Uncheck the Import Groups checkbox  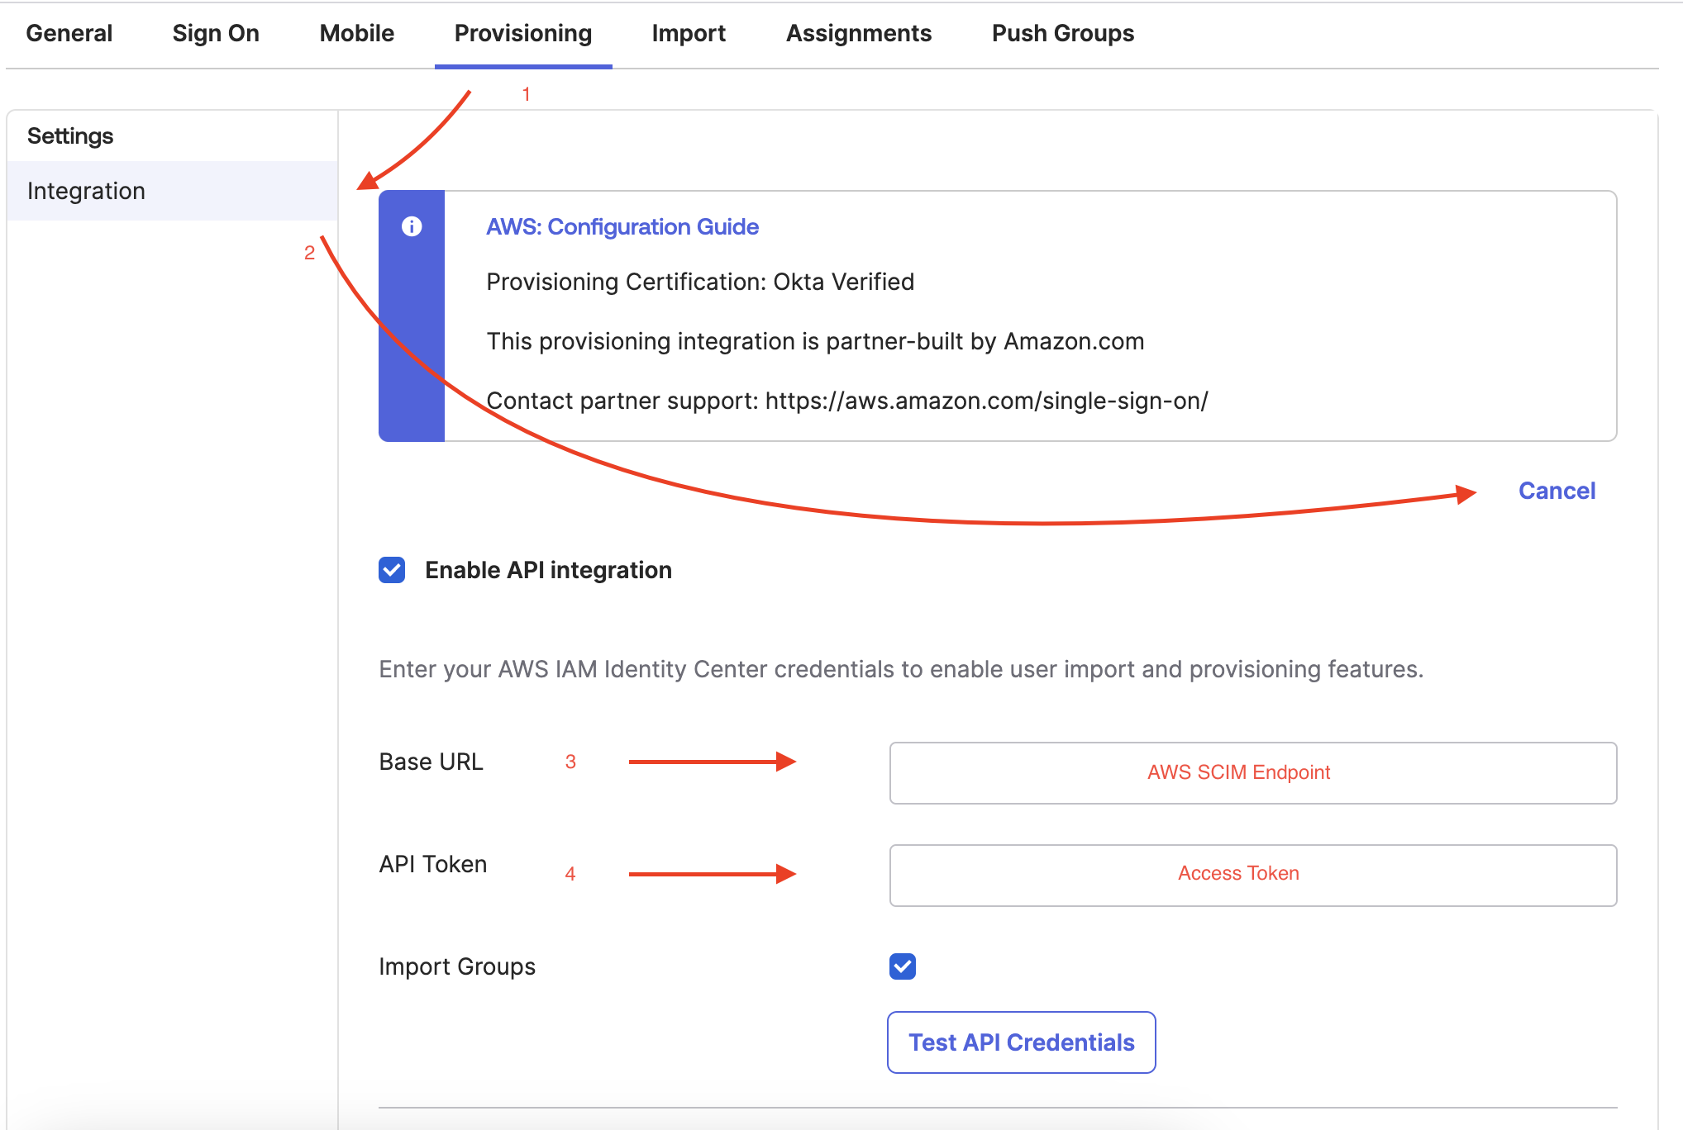[x=903, y=966]
